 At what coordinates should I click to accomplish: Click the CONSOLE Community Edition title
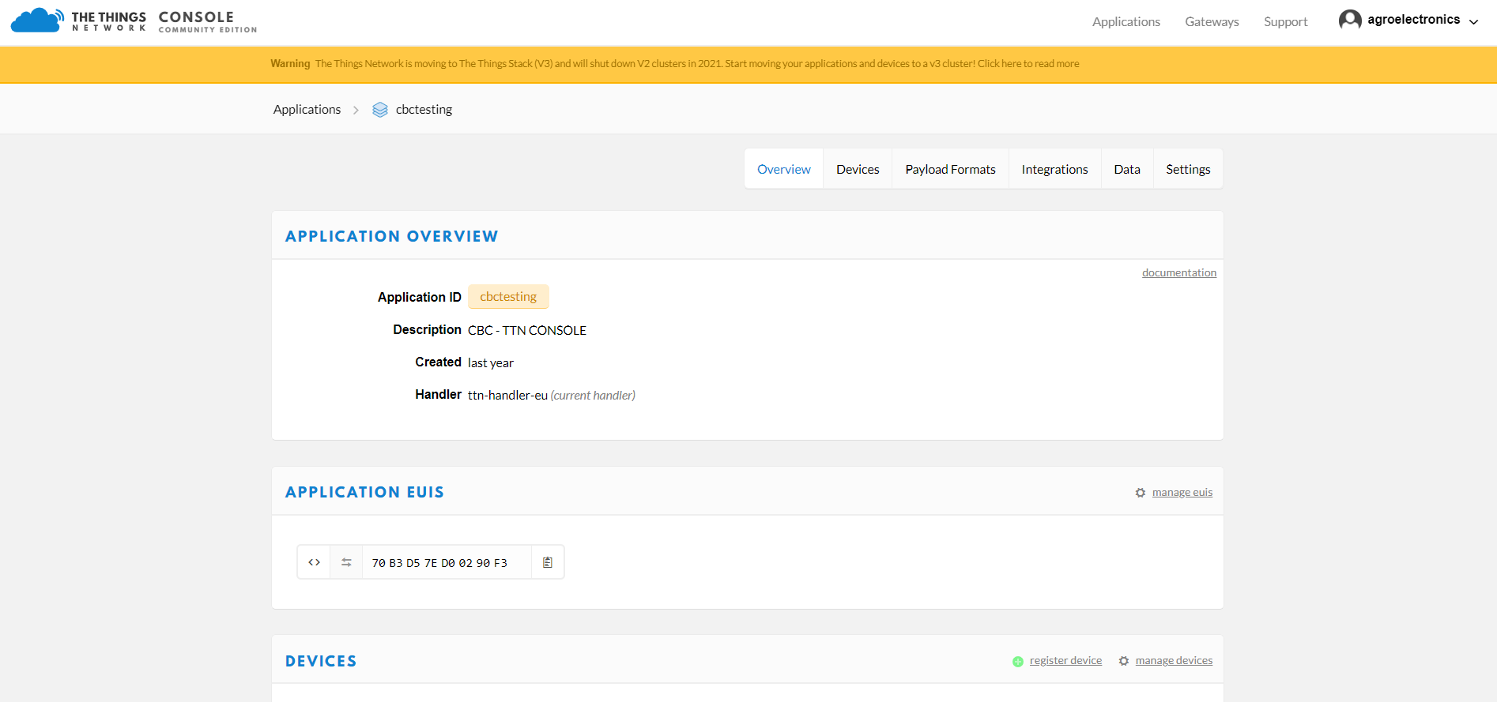click(207, 21)
